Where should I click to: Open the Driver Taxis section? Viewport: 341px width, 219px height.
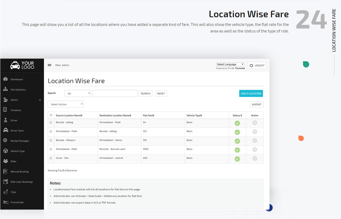pyautogui.click(x=16, y=130)
